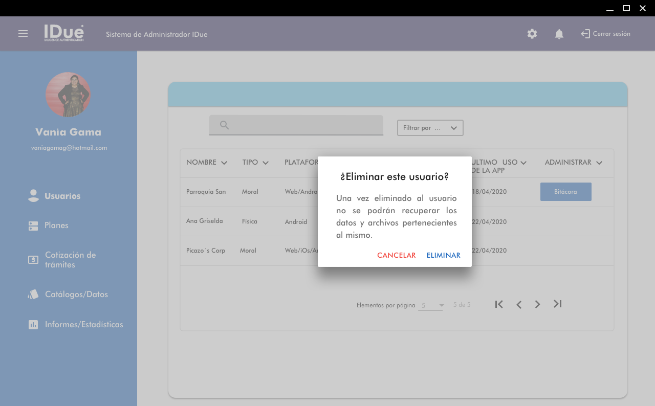Confirm with ELIMINAR button
The image size is (655, 406).
point(443,255)
